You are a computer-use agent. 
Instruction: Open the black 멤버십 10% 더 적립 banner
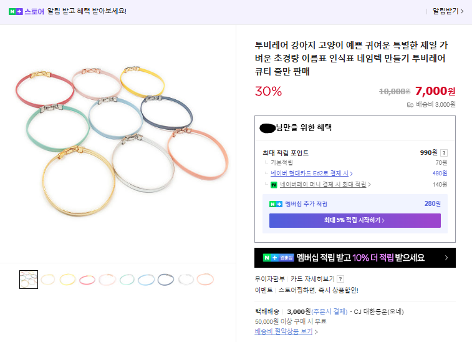click(354, 257)
